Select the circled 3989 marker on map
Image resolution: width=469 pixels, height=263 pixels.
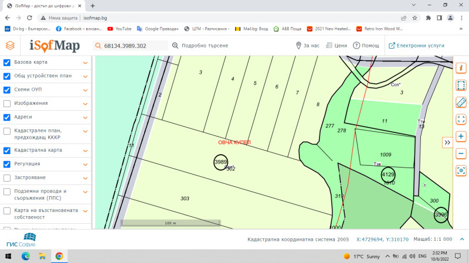(221, 162)
